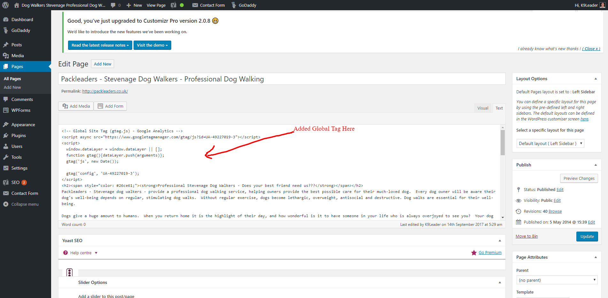Viewport: 608px width, 298px height.
Task: Open the GoDaddy item in admin bar
Action: click(244, 5)
